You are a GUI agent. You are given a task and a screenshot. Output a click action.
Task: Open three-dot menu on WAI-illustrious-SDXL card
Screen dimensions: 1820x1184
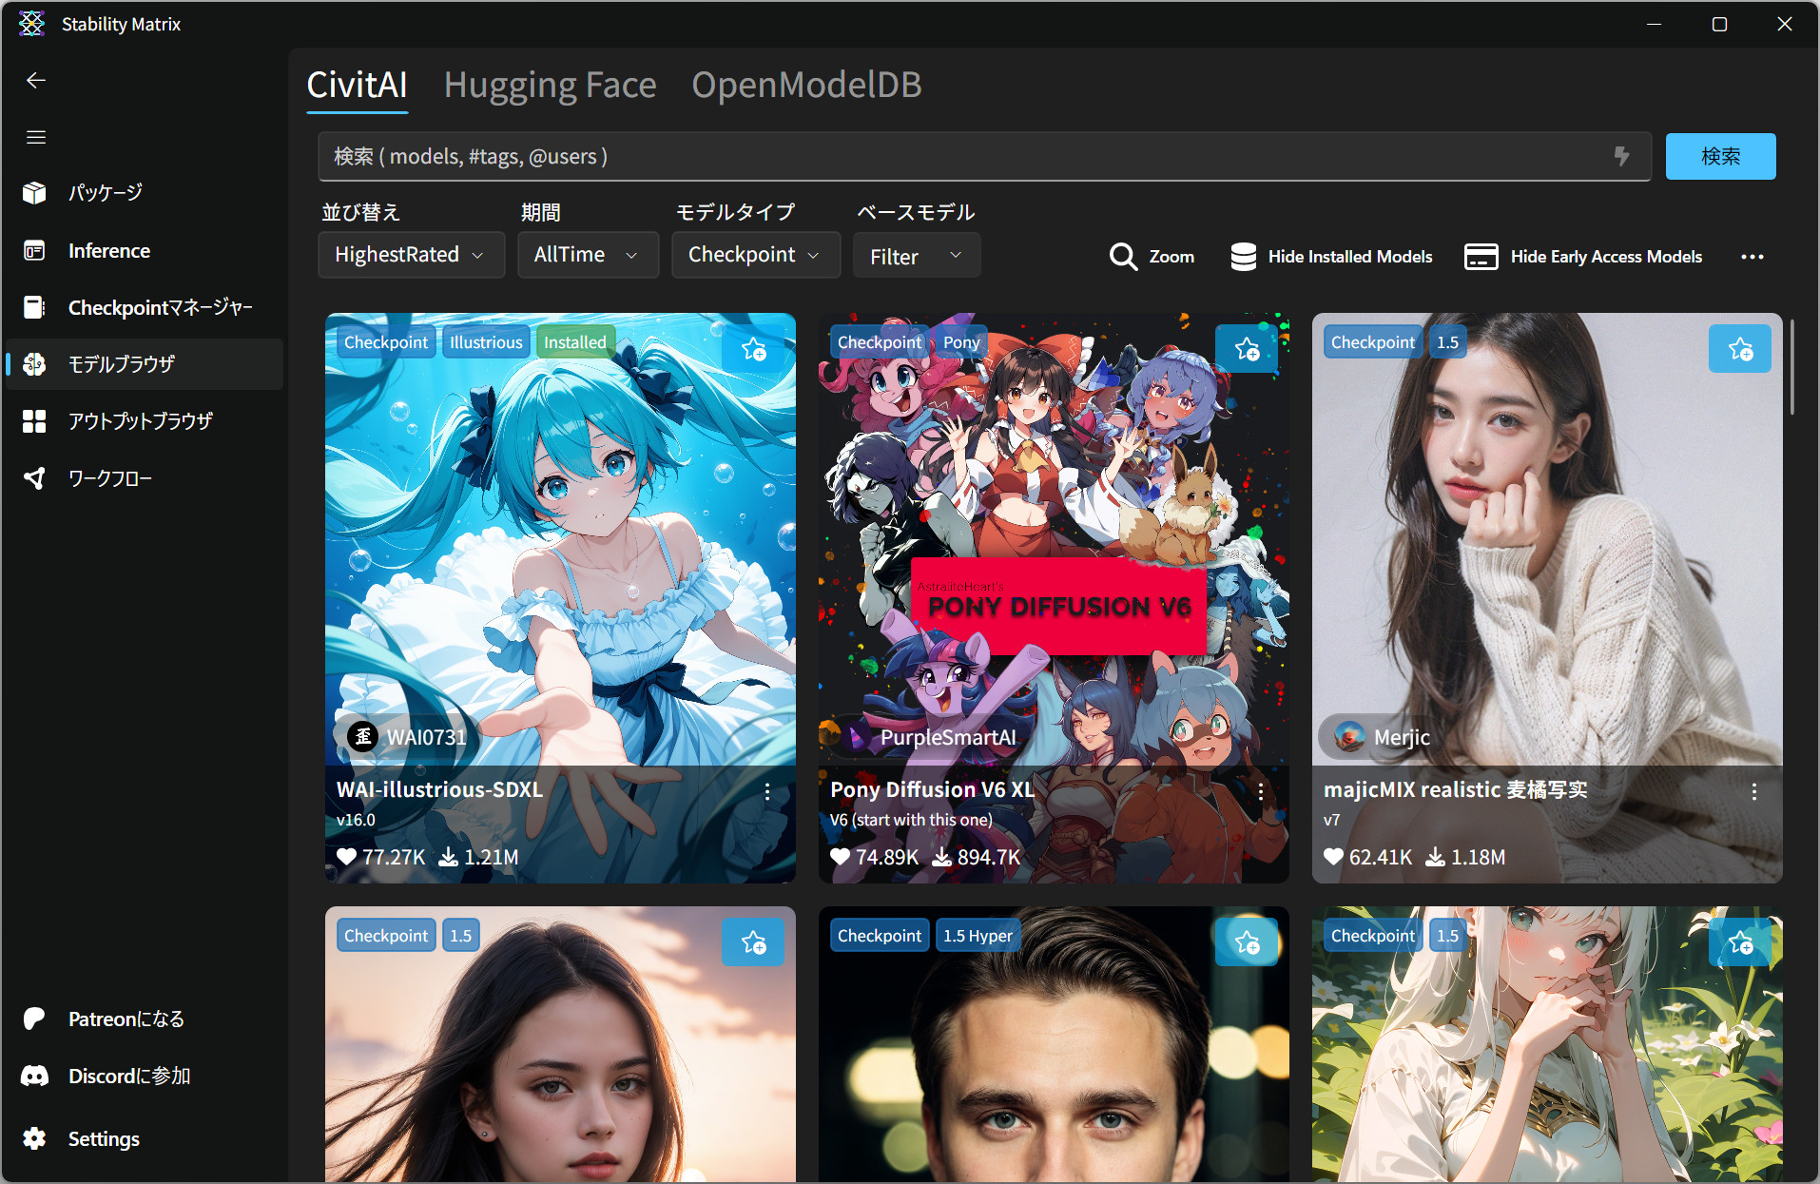click(767, 791)
